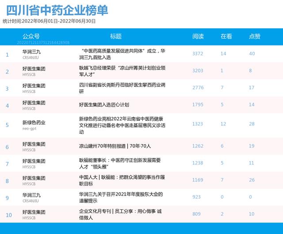Open the 四川省副省长尧斯丹 article title

point(122,88)
